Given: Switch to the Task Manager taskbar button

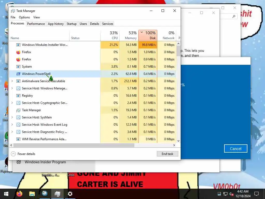Looking at the screenshot, I should tap(57, 194).
